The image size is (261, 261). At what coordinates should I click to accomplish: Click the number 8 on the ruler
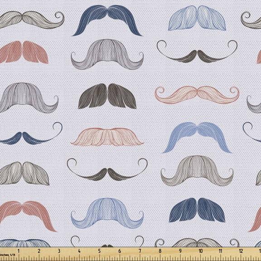160,251
